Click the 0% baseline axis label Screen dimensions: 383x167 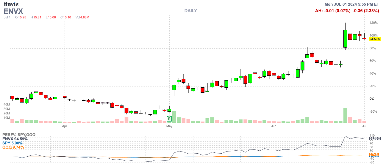coord(372,99)
